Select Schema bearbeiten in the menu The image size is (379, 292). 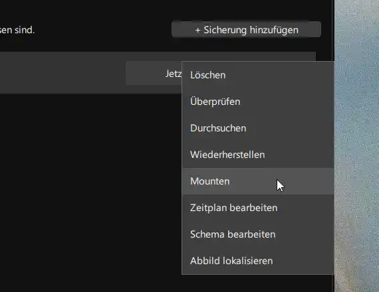coord(258,234)
